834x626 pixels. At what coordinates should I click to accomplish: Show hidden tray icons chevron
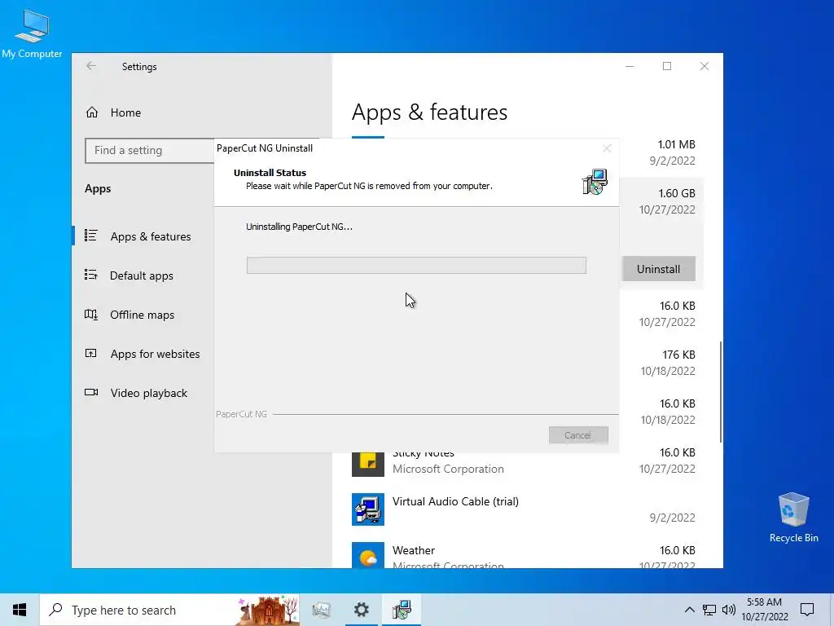point(689,610)
